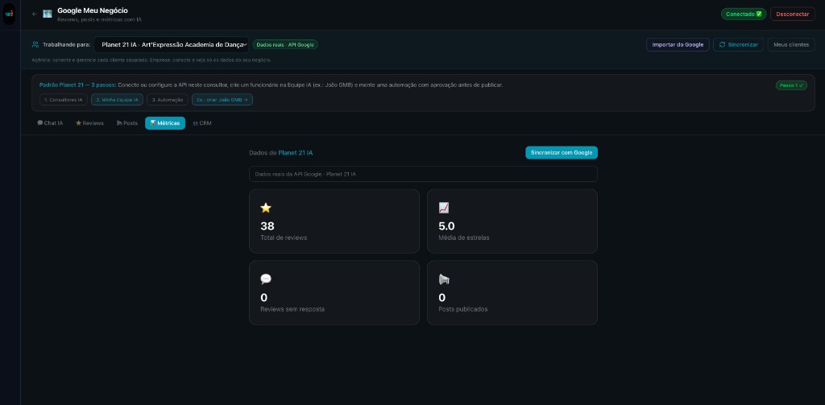Click the back arrow in header
Screen dimensions: 825x405
(x=34, y=14)
